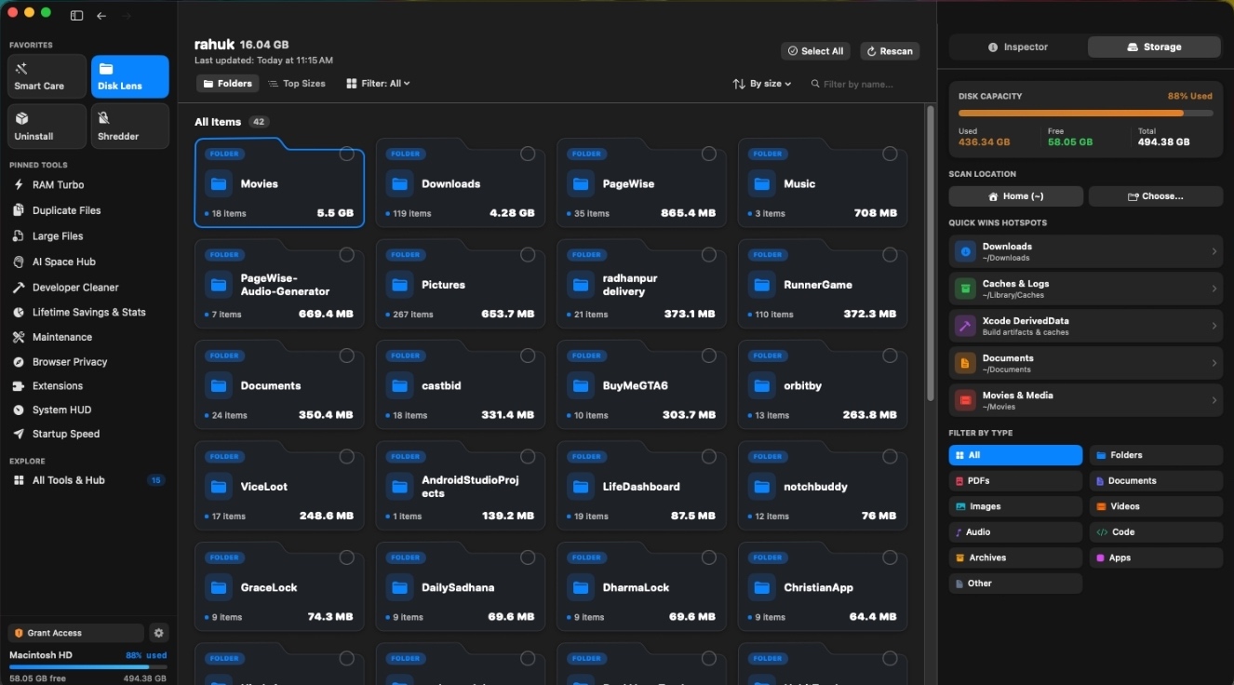Filter by Apps type
Viewport: 1234px width, 685px height.
(1156, 557)
